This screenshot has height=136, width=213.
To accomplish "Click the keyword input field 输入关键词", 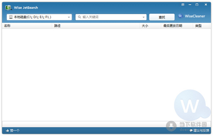I will pos(111,17).
